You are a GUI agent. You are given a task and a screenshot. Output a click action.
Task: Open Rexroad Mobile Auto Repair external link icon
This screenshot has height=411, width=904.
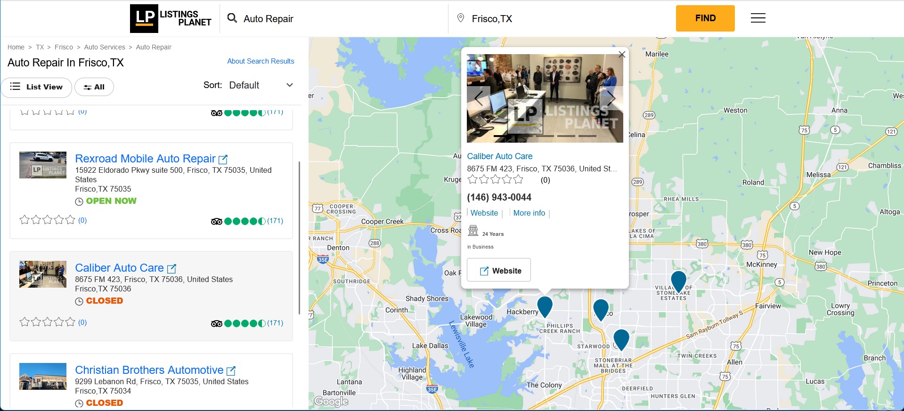coord(223,160)
